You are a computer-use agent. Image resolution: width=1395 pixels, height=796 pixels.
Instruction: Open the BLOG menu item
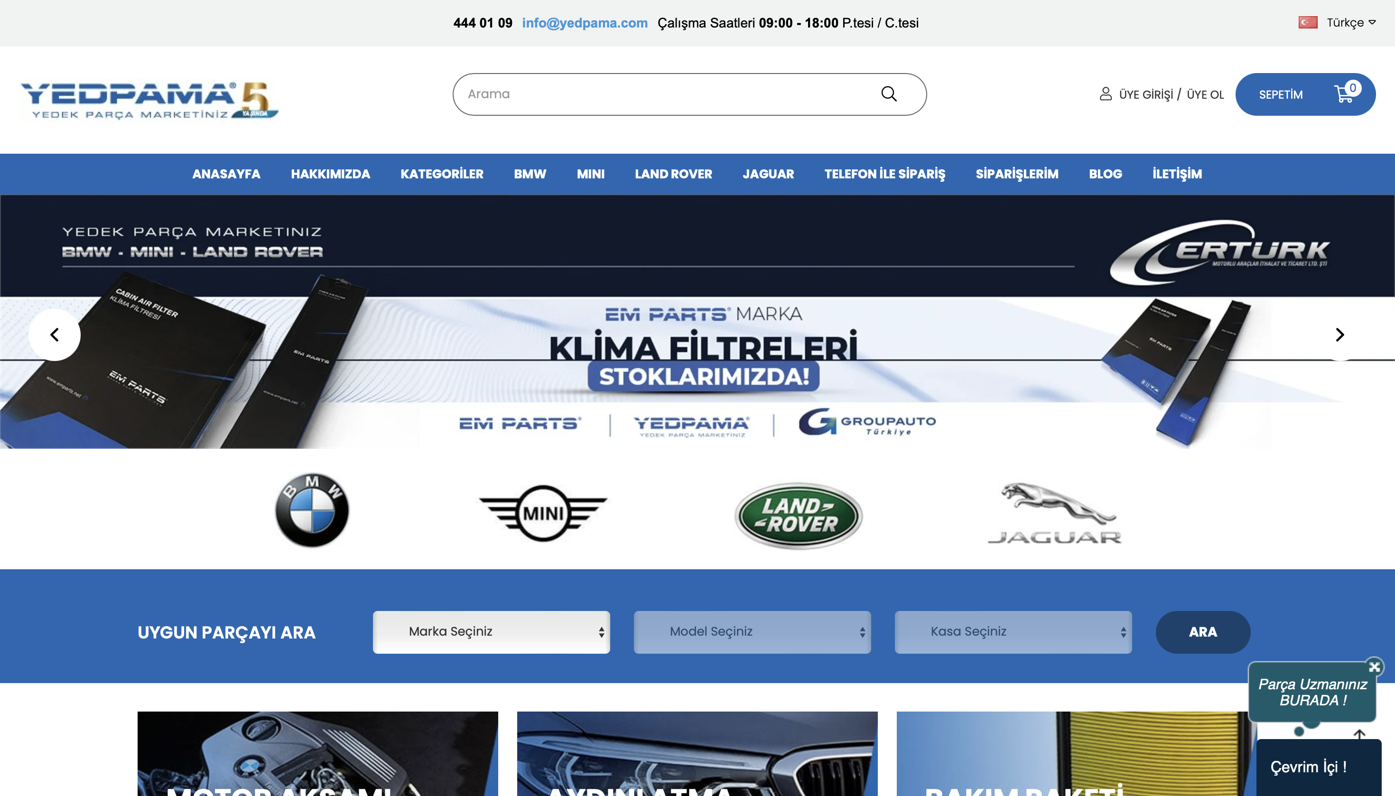(1105, 174)
